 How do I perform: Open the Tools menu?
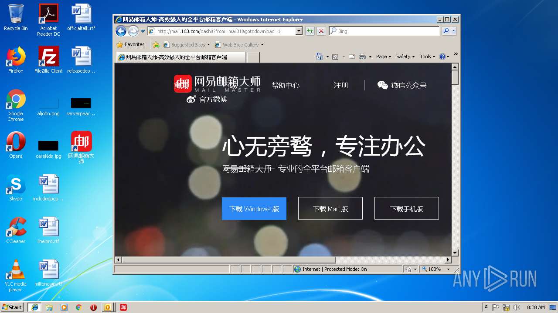point(428,57)
